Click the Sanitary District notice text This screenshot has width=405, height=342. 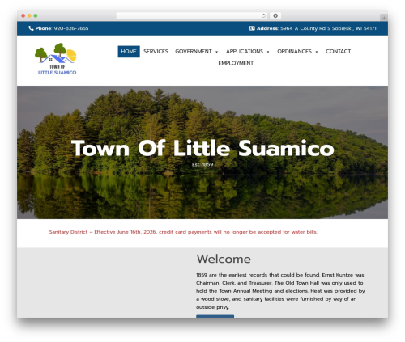tap(183, 232)
